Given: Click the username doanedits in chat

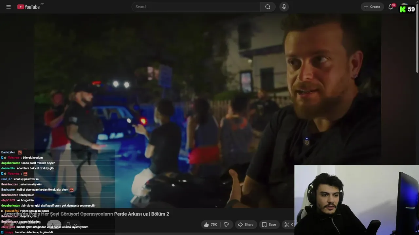Looking at the screenshot, I should pos(8,168).
